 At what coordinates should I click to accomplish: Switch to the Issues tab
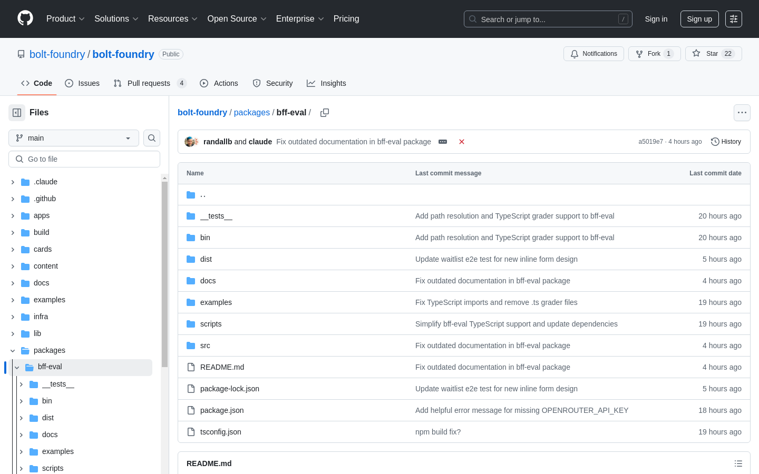tap(82, 83)
